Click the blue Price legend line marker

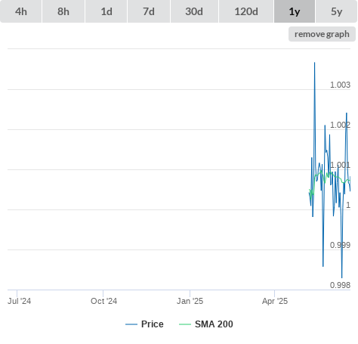[131, 324]
